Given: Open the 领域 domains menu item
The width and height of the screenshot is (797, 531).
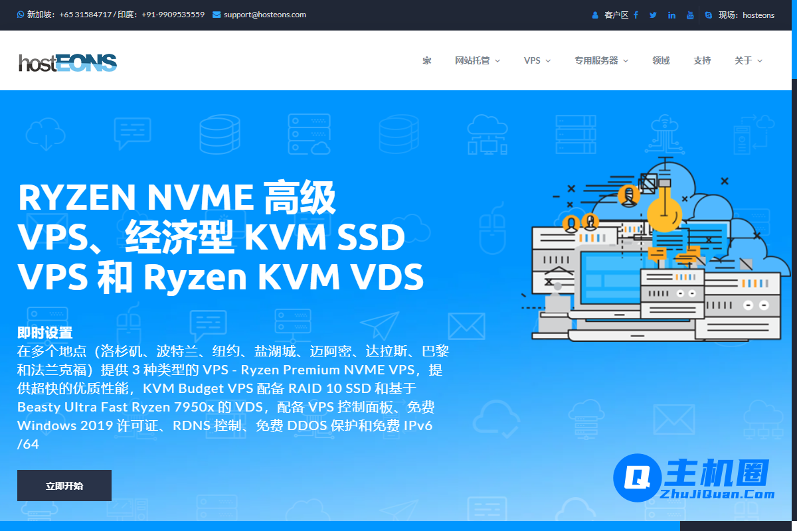Looking at the screenshot, I should coord(661,60).
